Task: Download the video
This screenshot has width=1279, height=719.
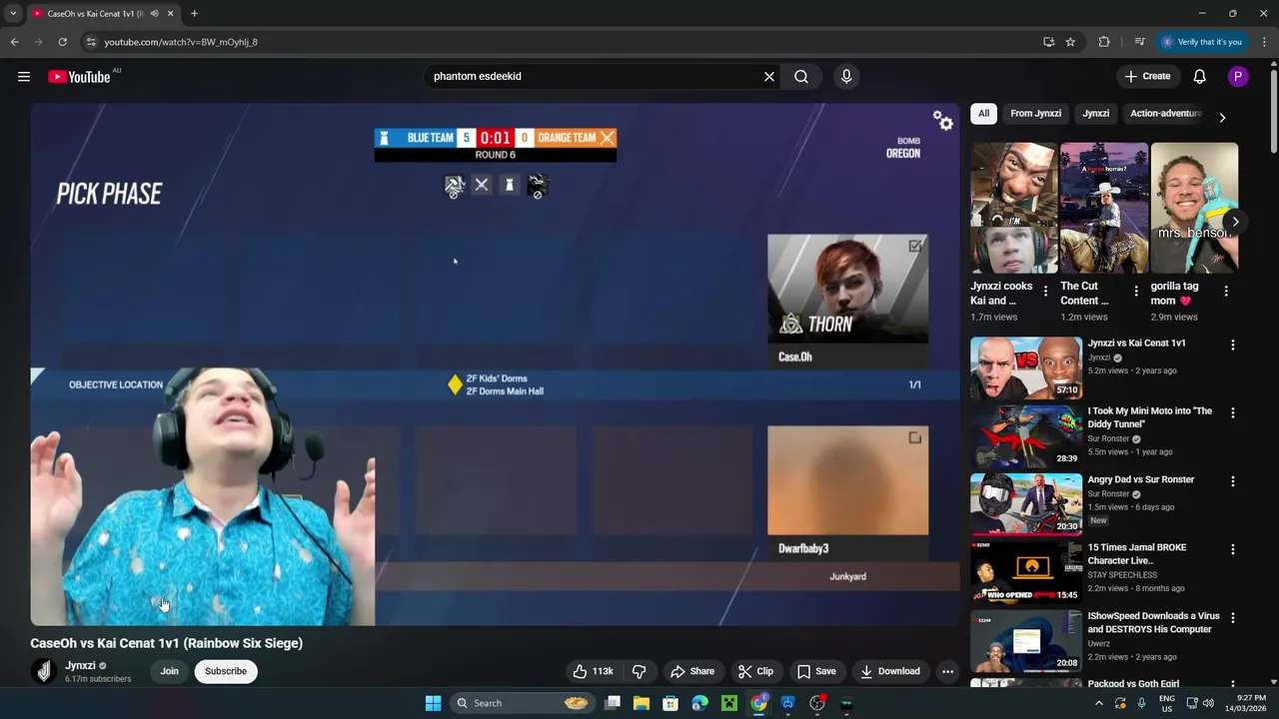Action: click(x=890, y=671)
